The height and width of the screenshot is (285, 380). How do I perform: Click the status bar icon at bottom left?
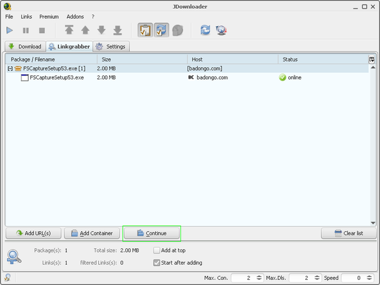(8, 277)
